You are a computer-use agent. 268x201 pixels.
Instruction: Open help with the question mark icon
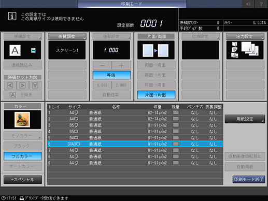[261, 4]
